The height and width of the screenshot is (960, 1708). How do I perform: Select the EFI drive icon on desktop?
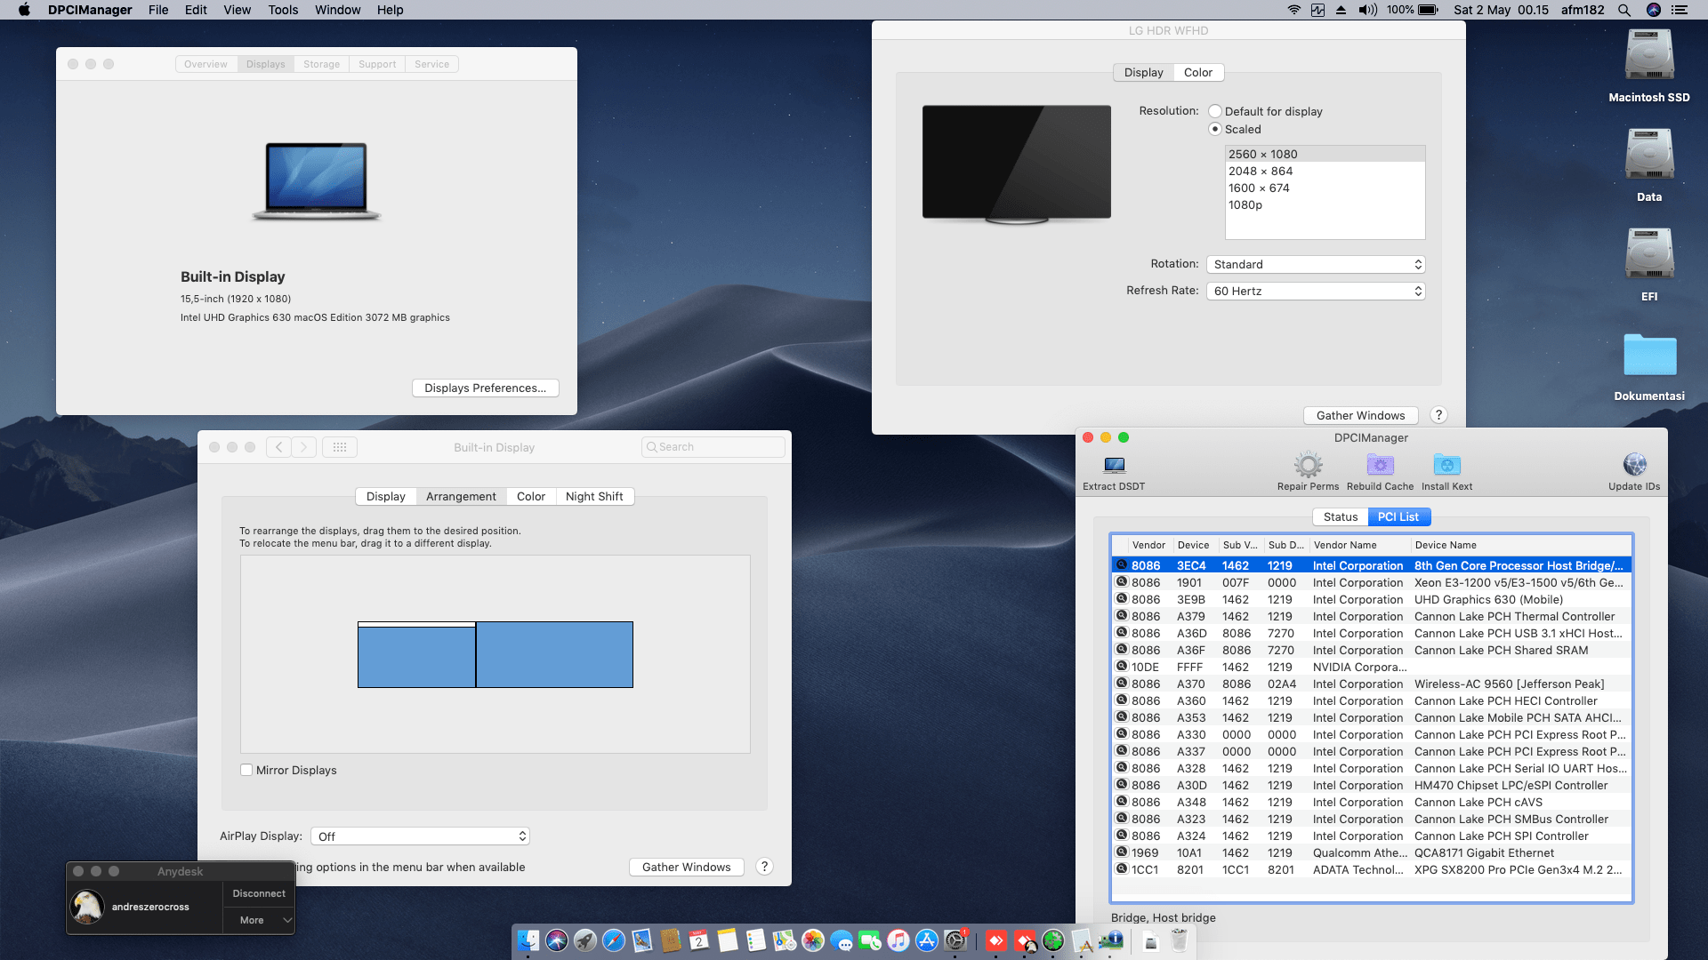pyautogui.click(x=1649, y=255)
